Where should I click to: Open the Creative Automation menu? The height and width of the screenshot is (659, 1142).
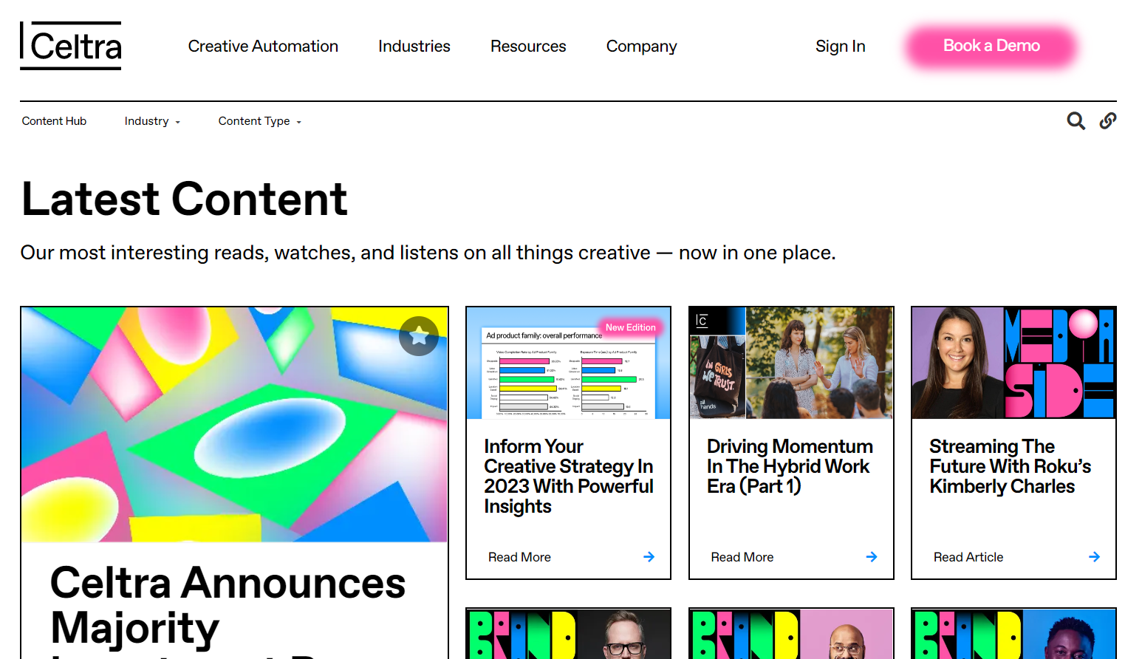[263, 47]
